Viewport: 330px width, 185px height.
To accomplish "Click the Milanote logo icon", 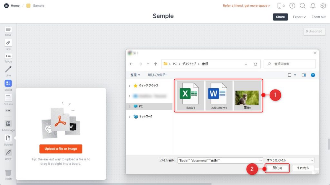I will pyautogui.click(x=6, y=6).
